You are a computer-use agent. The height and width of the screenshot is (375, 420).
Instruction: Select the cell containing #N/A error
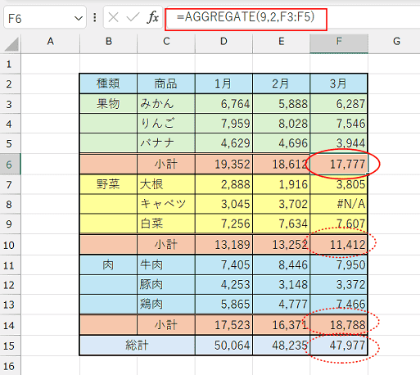(339, 204)
